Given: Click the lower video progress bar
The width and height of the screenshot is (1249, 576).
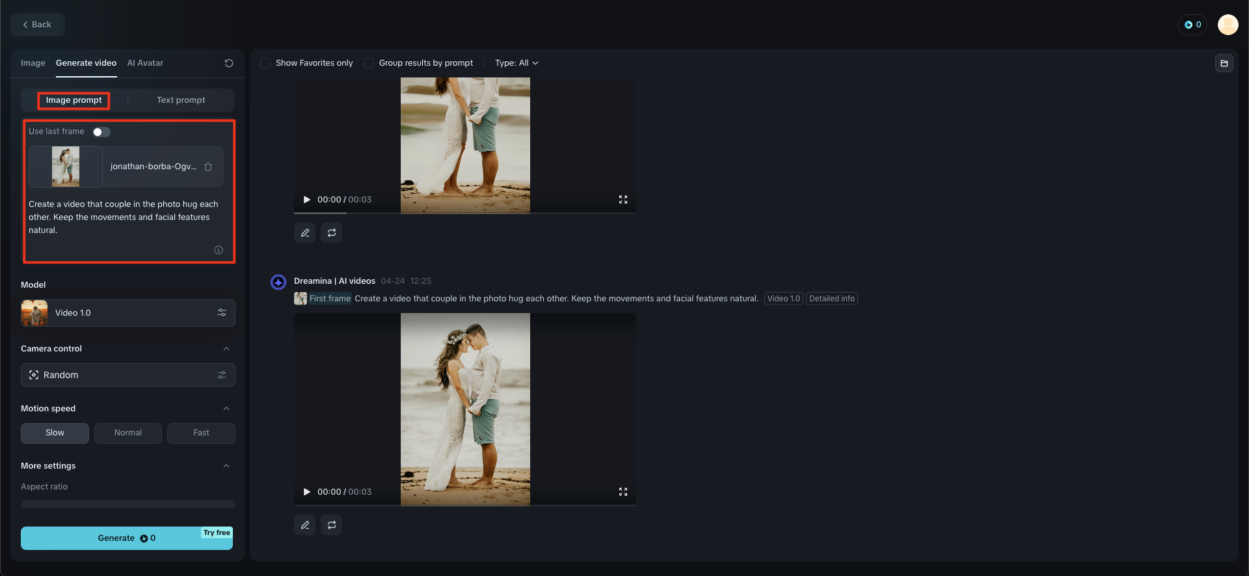Looking at the screenshot, I should (x=465, y=505).
